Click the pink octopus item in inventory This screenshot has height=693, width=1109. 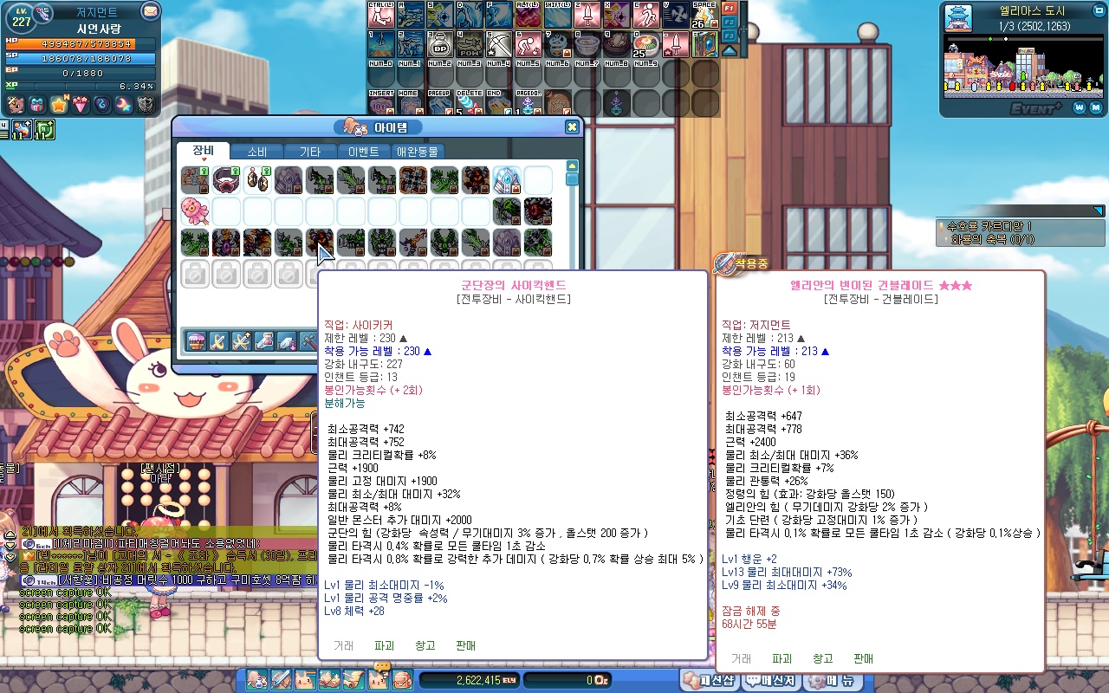pos(195,210)
